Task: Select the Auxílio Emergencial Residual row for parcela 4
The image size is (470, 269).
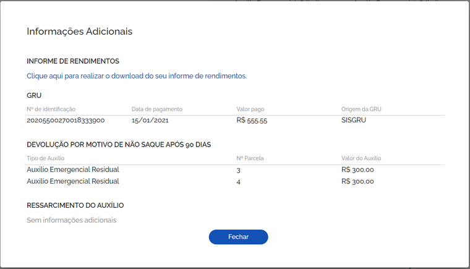Action: [x=235, y=181]
